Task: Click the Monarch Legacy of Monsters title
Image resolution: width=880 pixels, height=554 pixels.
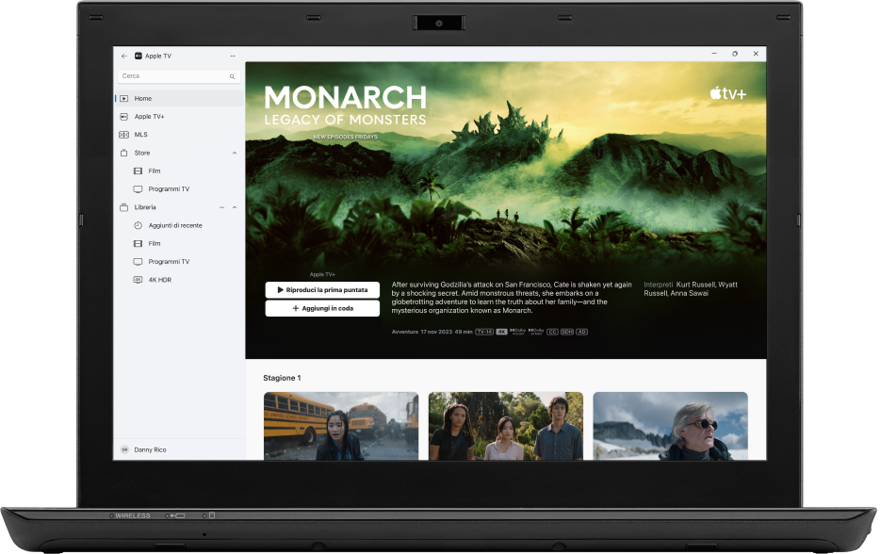Action: [x=345, y=105]
